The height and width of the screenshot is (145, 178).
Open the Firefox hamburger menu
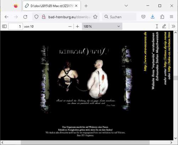[x=171, y=17]
